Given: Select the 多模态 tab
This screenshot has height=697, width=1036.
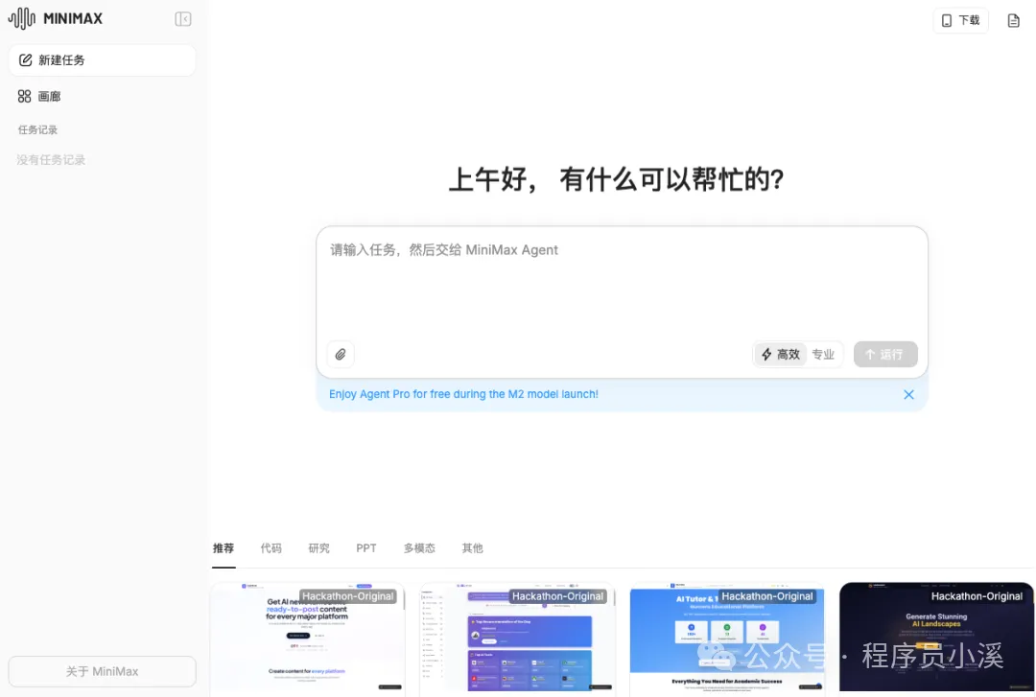Looking at the screenshot, I should pos(419,547).
